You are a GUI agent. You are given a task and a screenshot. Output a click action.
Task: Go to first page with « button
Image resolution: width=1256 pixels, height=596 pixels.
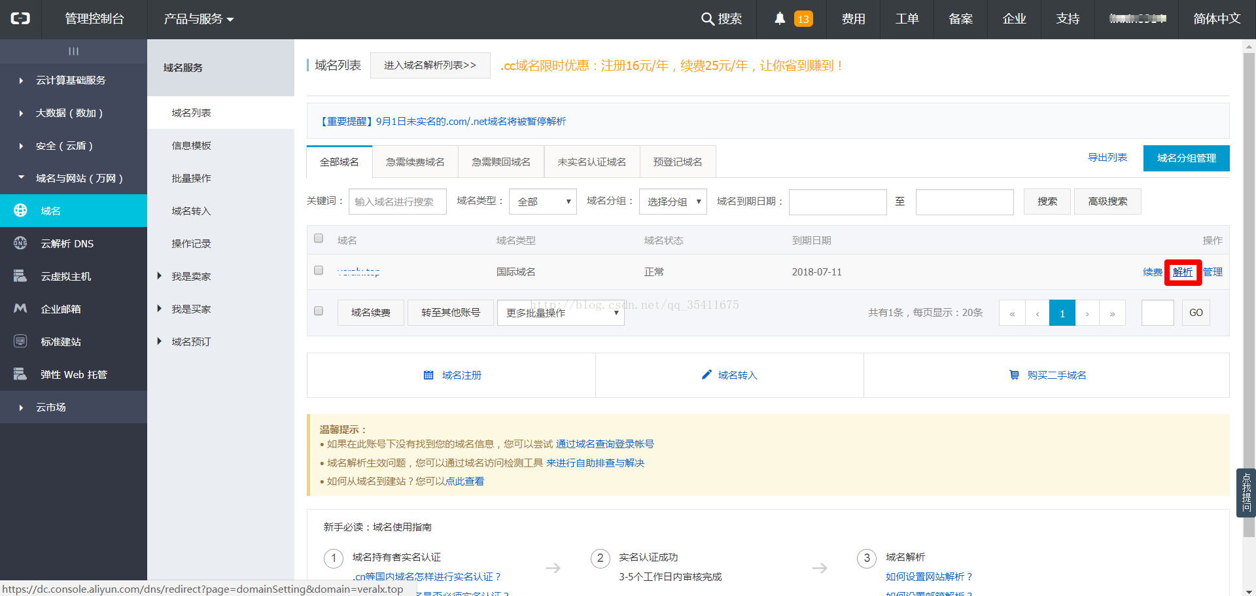click(1012, 313)
